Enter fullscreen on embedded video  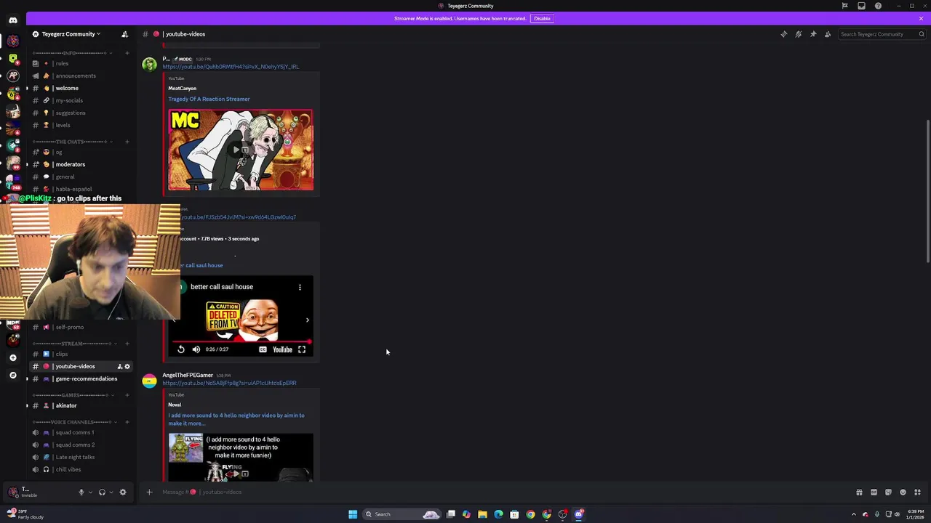pyautogui.click(x=302, y=349)
